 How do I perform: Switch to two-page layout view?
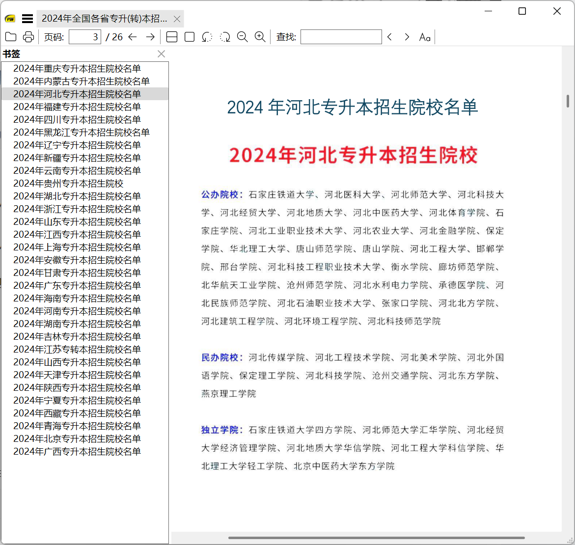(x=171, y=36)
